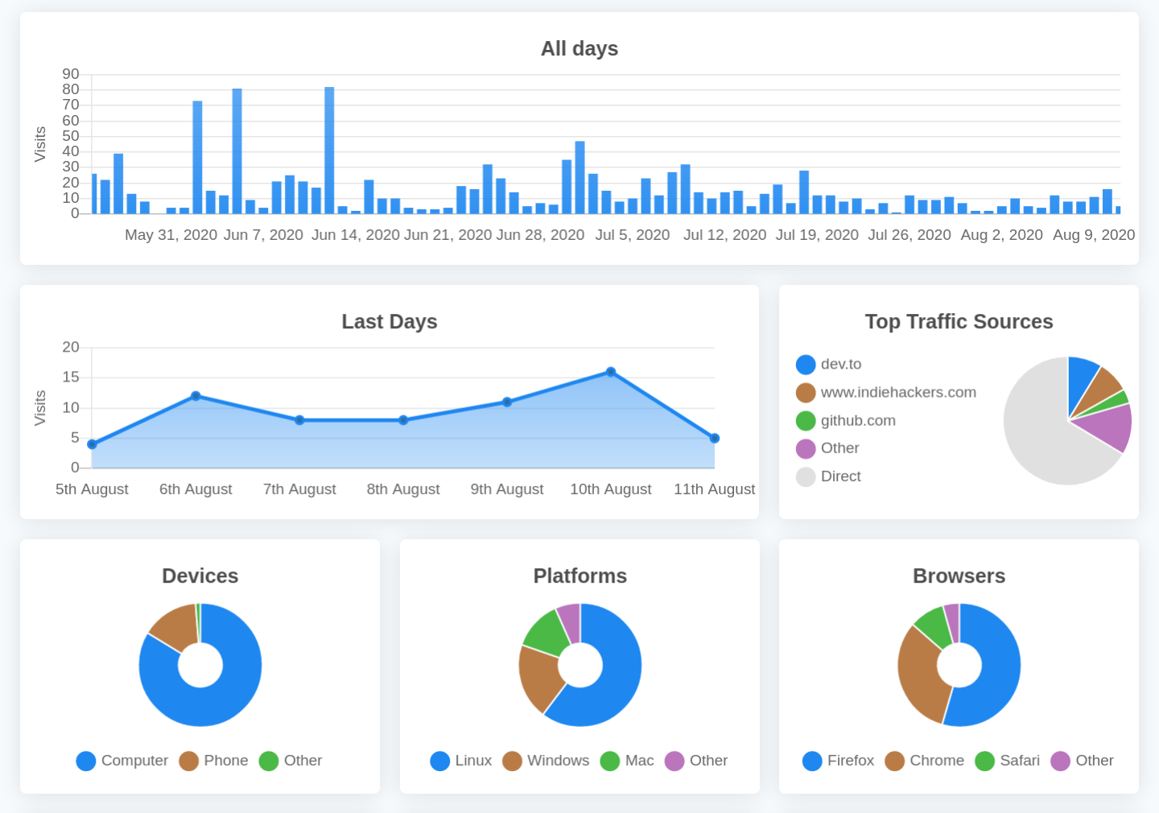Image resolution: width=1159 pixels, height=813 pixels.
Task: Click the 'Linux' legend text
Action: coord(473,761)
